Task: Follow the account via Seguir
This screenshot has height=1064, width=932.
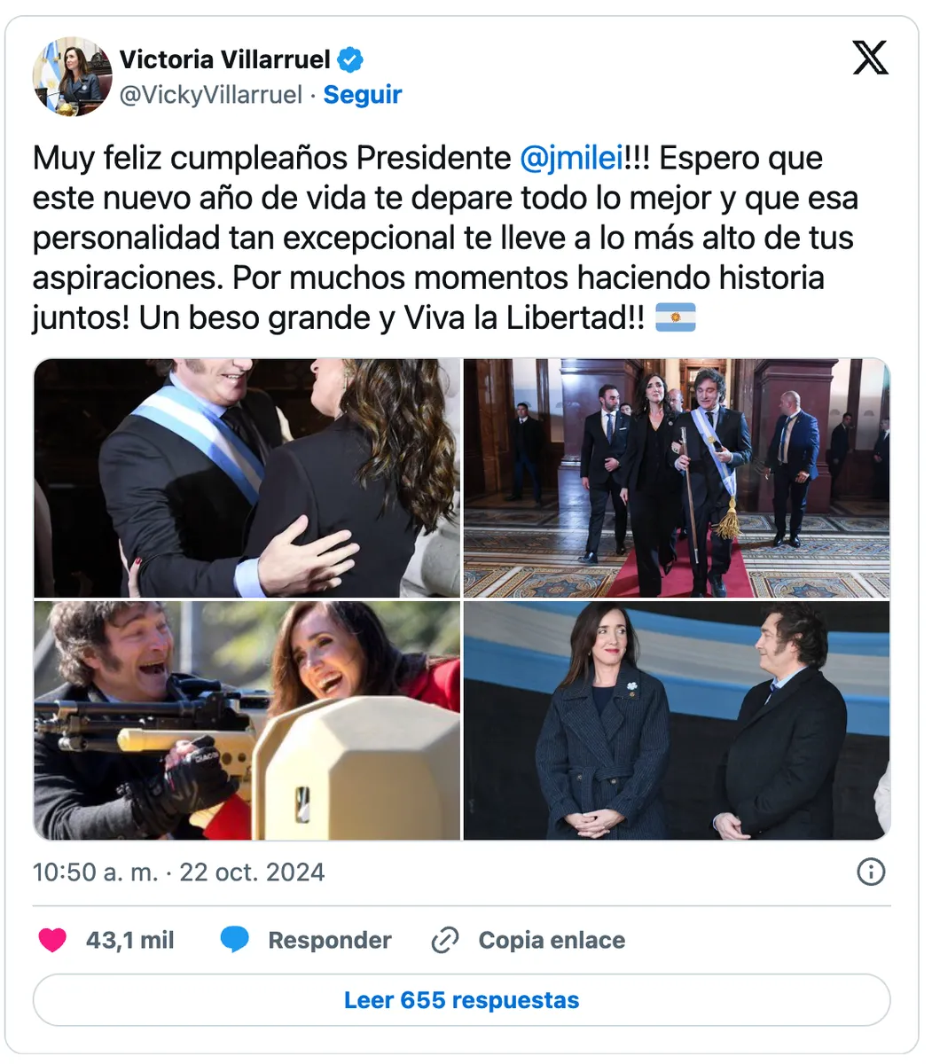Action: [x=363, y=95]
